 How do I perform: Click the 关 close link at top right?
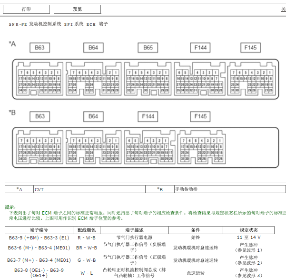click(x=284, y=10)
